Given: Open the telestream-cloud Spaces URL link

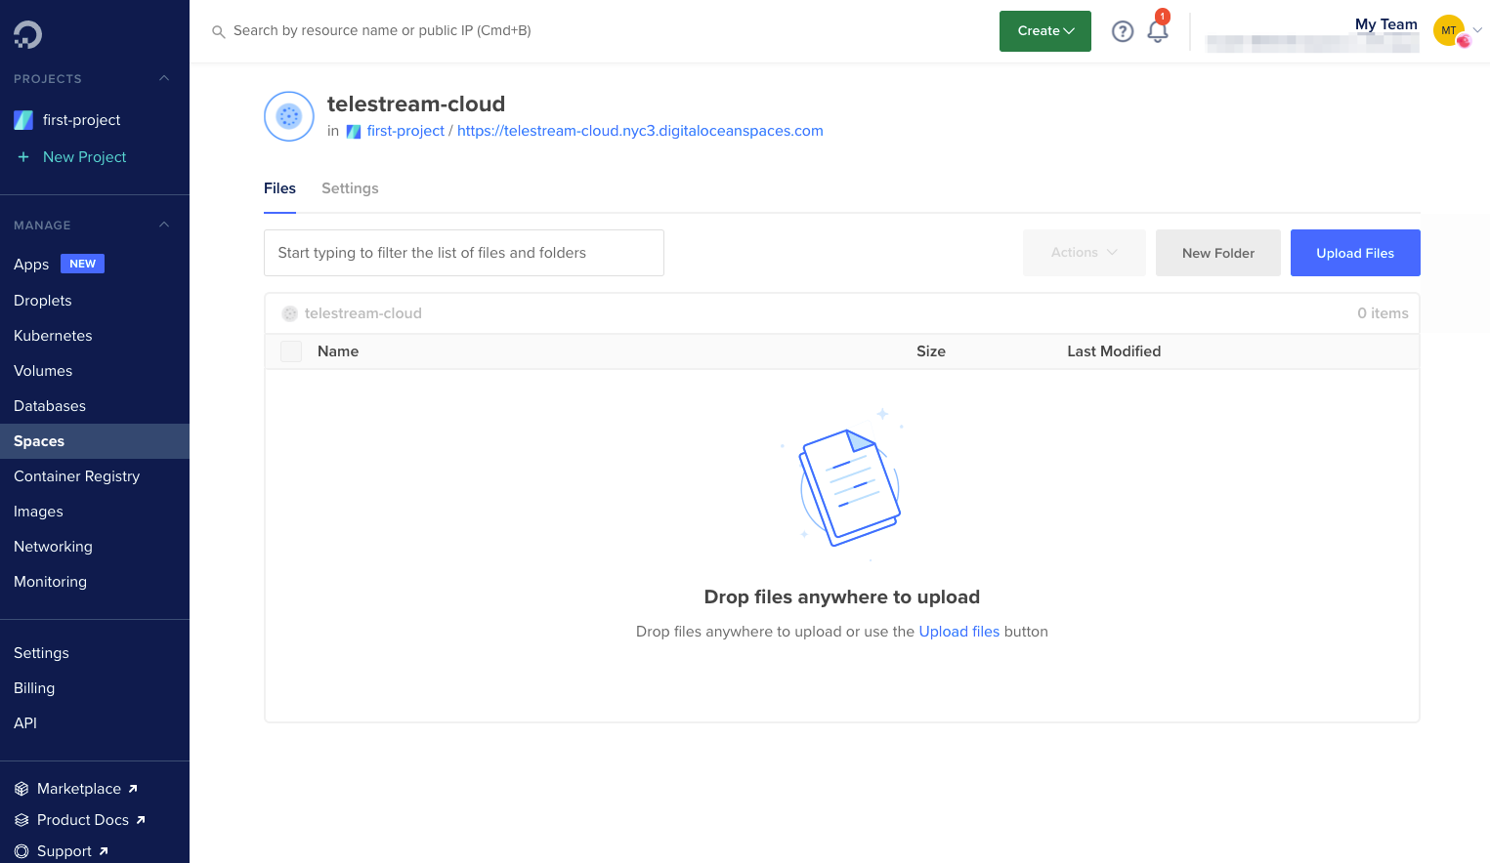Looking at the screenshot, I should pyautogui.click(x=640, y=131).
